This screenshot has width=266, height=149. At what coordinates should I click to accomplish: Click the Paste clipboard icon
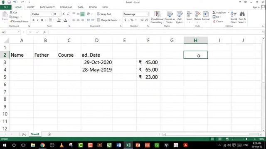pos(5,15)
